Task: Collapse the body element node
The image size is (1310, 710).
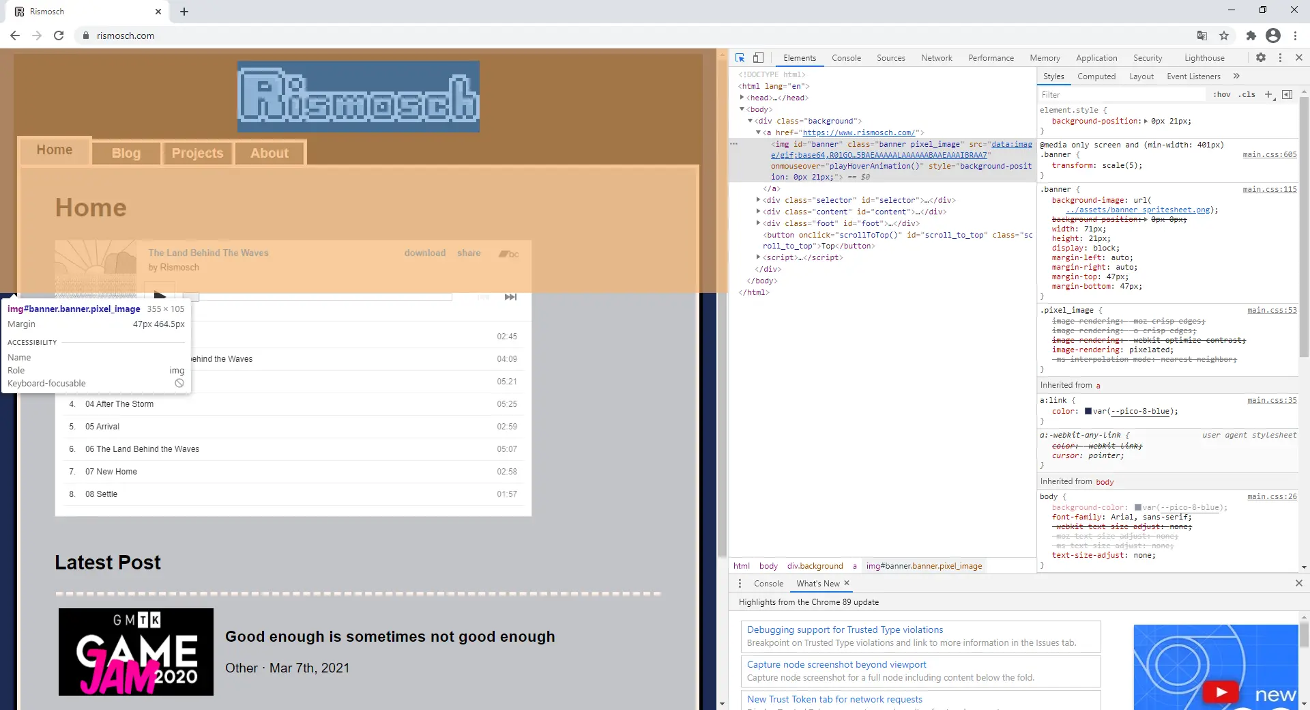Action: click(x=742, y=109)
